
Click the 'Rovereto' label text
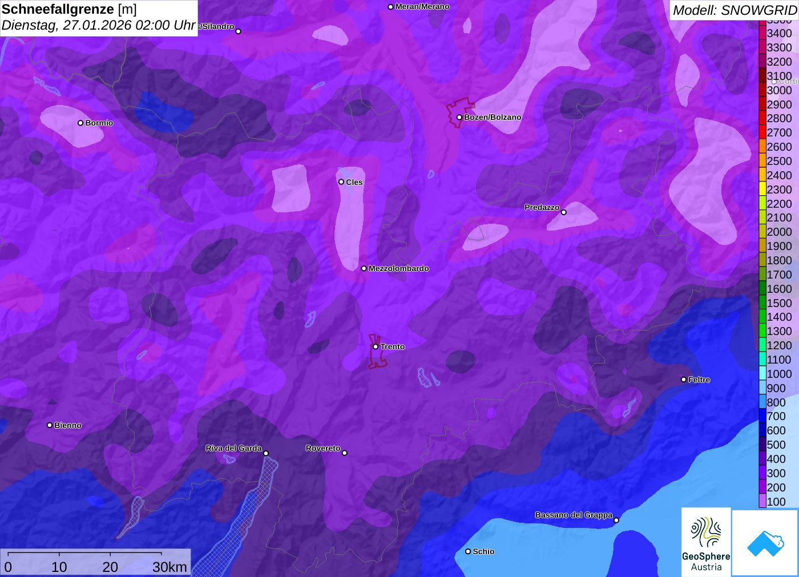coord(323,448)
